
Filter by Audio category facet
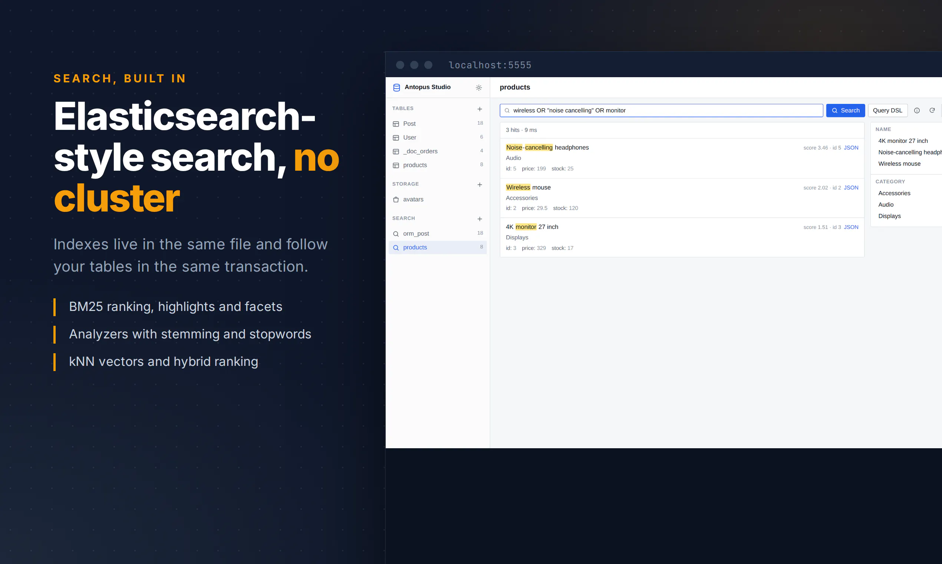tap(886, 204)
